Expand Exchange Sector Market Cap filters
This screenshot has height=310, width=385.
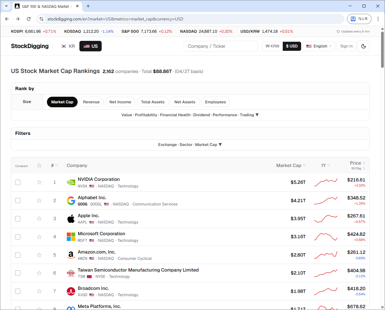click(x=190, y=145)
